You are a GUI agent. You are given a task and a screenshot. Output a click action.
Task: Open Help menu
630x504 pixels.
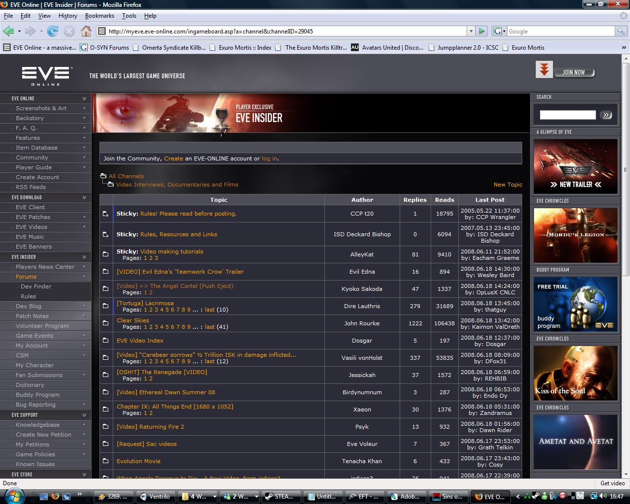click(150, 16)
